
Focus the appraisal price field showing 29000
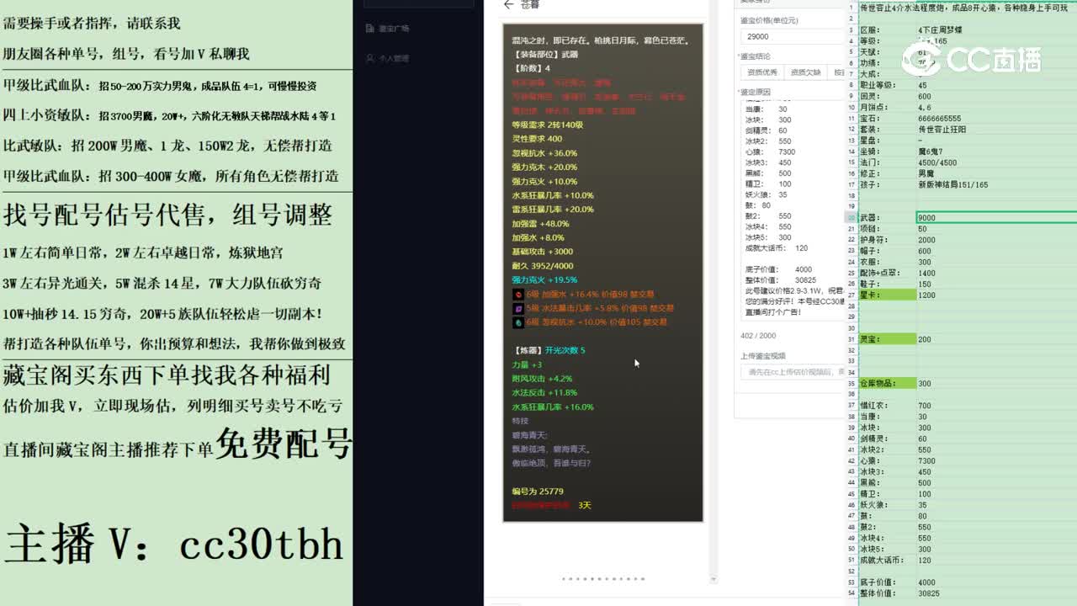791,37
